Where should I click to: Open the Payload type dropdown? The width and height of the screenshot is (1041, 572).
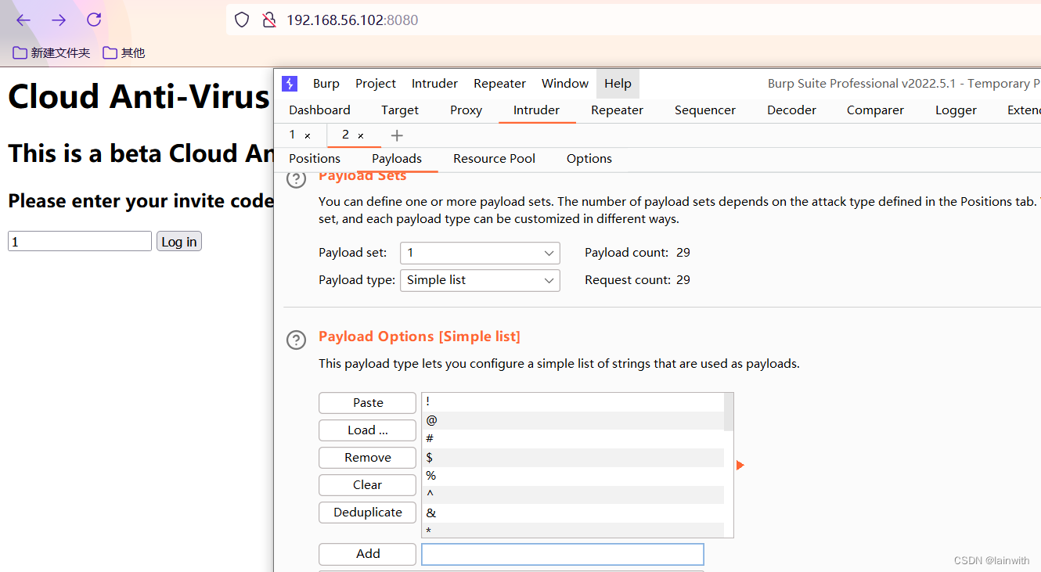480,280
